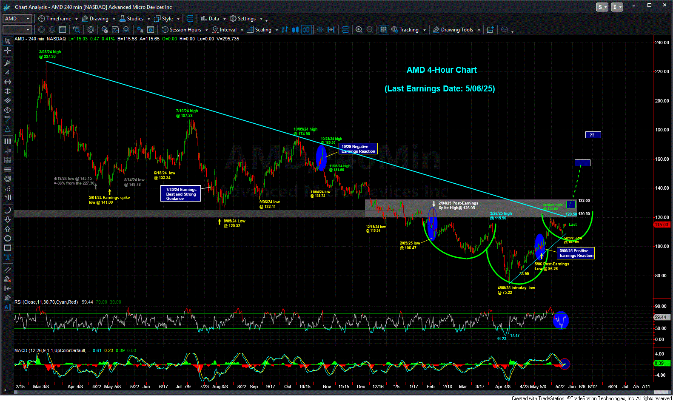The width and height of the screenshot is (673, 401).
Task: Click the delete drawing objects icon
Action: click(x=7, y=279)
